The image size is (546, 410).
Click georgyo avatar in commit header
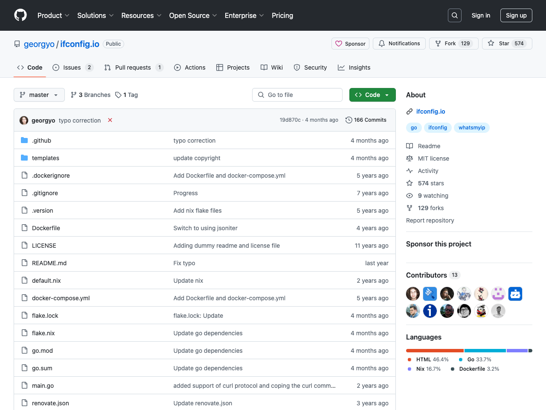tap(24, 120)
